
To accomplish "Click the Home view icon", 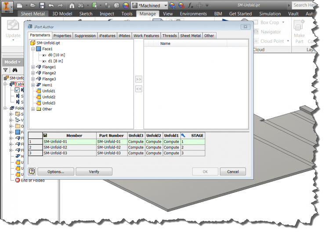I will pos(72,5).
